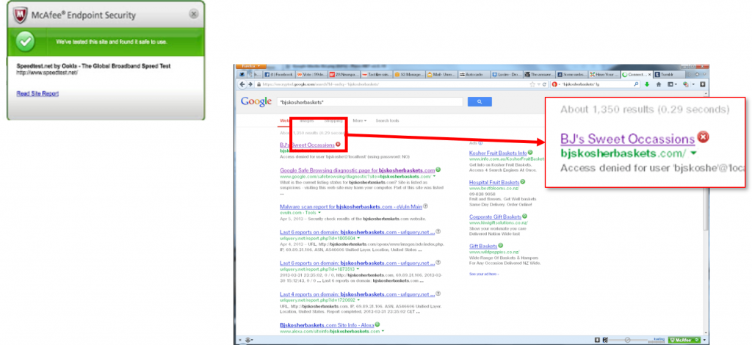Screen dimensions: 752x345
Task: Click the McAfee shield logo in popup
Action: pos(21,16)
